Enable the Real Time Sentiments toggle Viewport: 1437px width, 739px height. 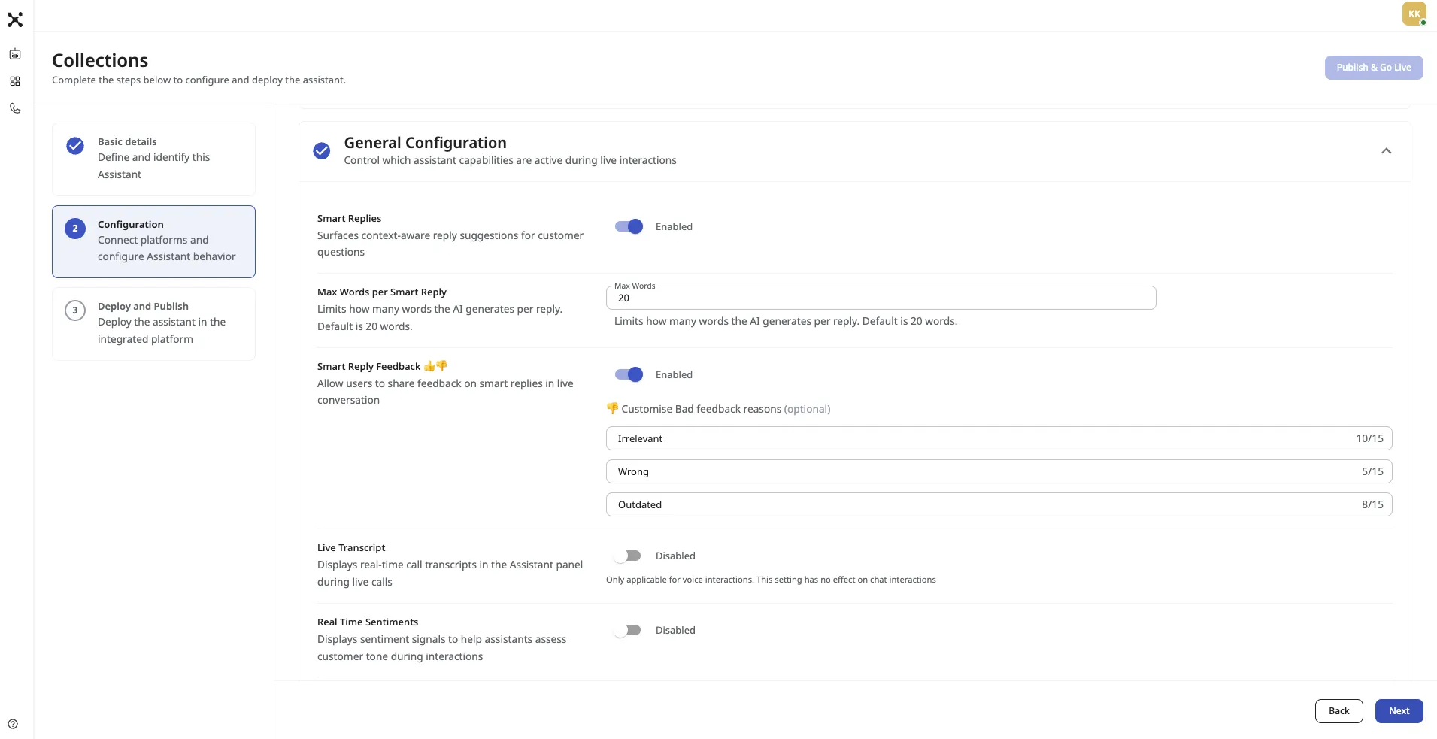[x=627, y=630]
